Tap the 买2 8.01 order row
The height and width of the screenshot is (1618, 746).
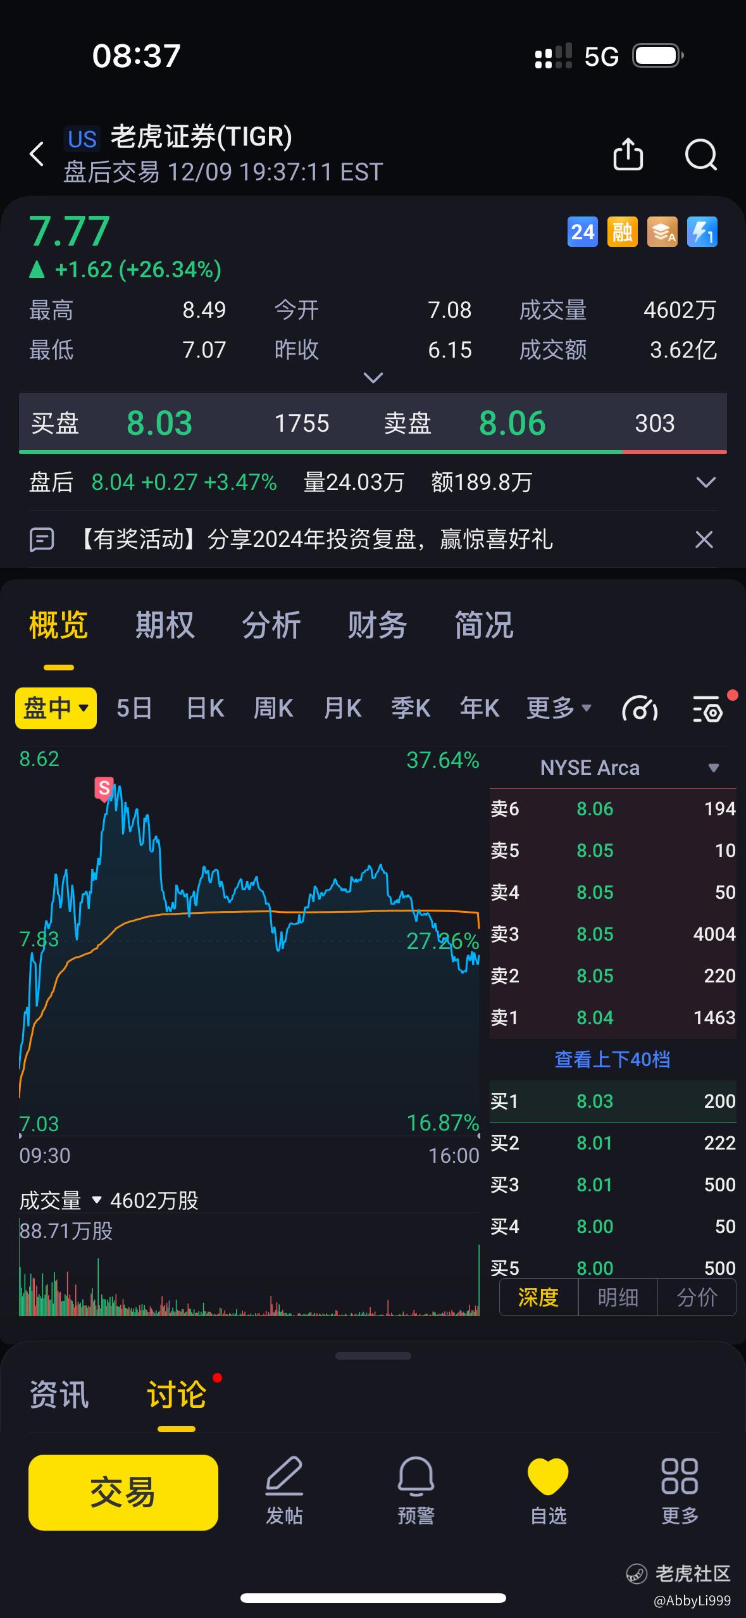click(x=612, y=1143)
